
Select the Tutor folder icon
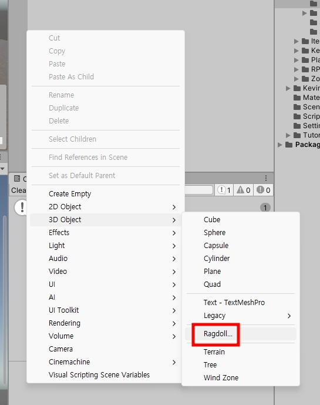297,135
